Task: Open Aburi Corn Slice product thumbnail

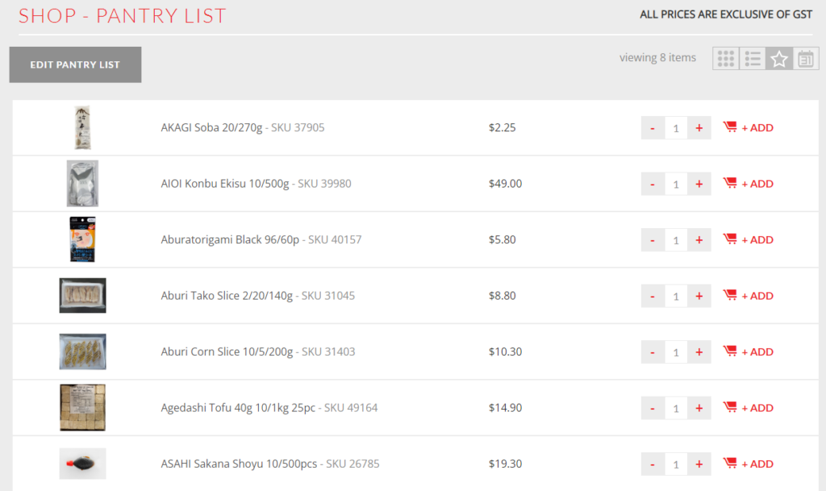Action: click(82, 352)
